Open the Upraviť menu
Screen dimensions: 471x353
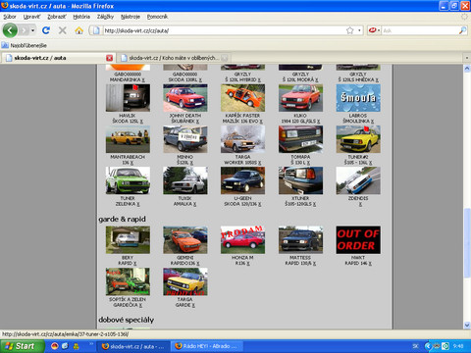(31, 17)
